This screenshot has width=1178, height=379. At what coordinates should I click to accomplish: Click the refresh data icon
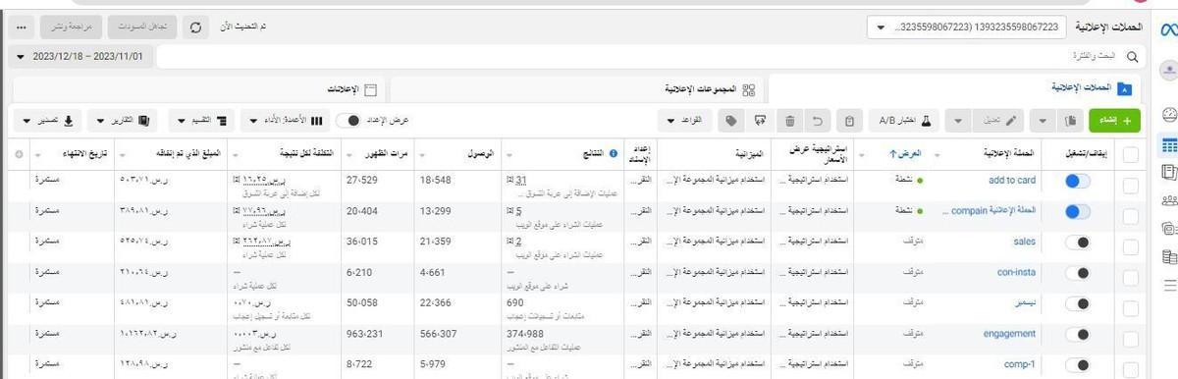195,27
